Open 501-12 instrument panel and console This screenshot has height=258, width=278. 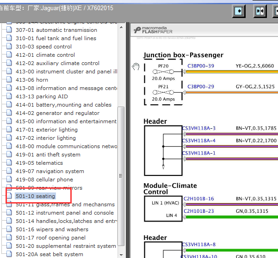point(65,213)
